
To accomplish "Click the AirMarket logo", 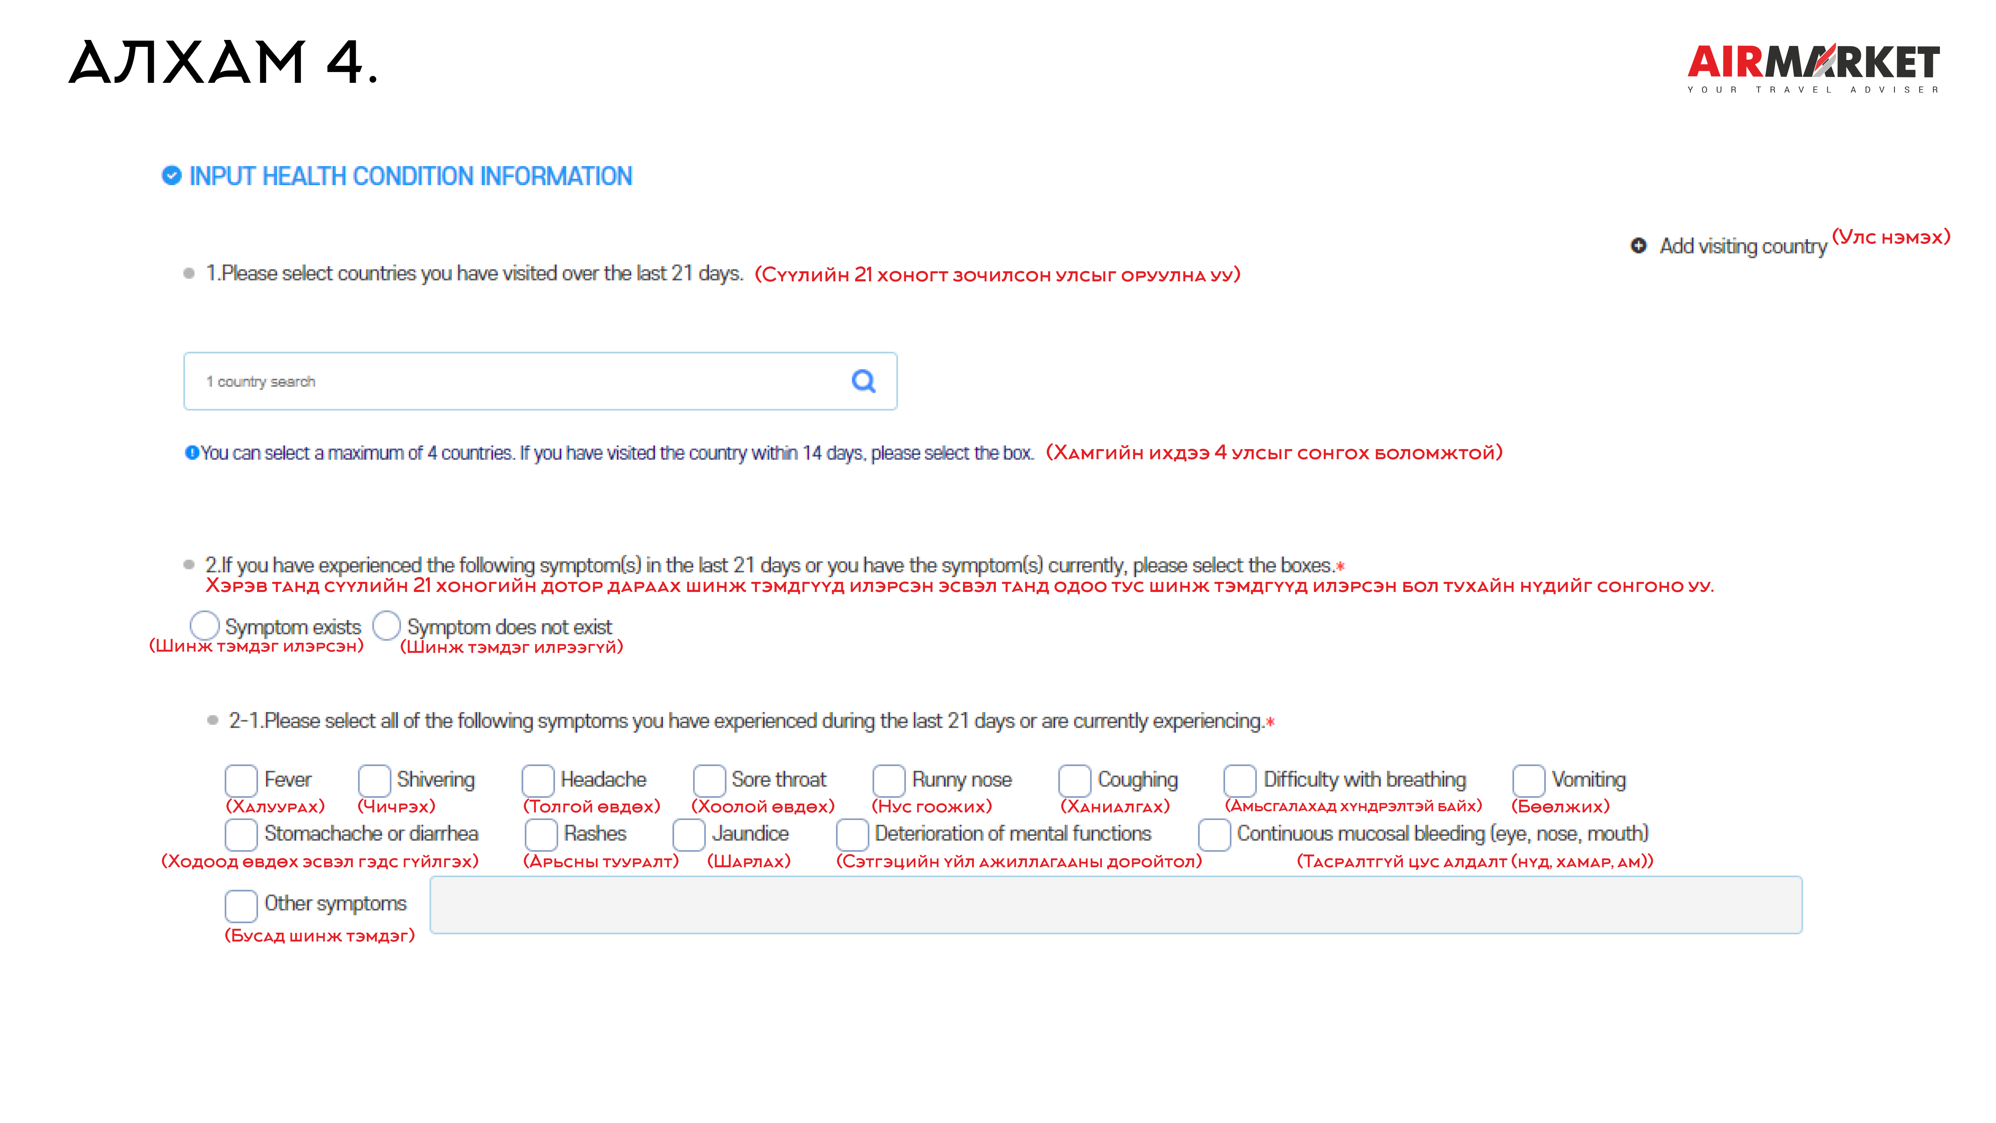I will 1814,69.
